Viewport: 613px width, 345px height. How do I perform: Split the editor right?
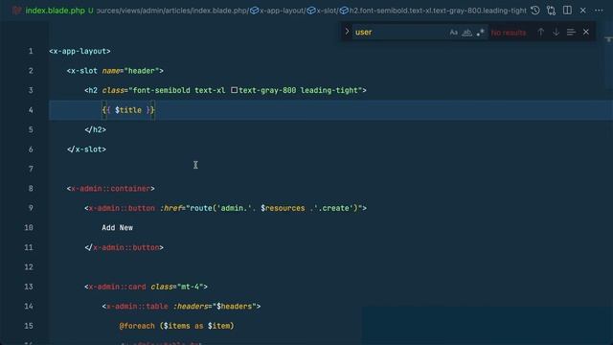pos(567,11)
